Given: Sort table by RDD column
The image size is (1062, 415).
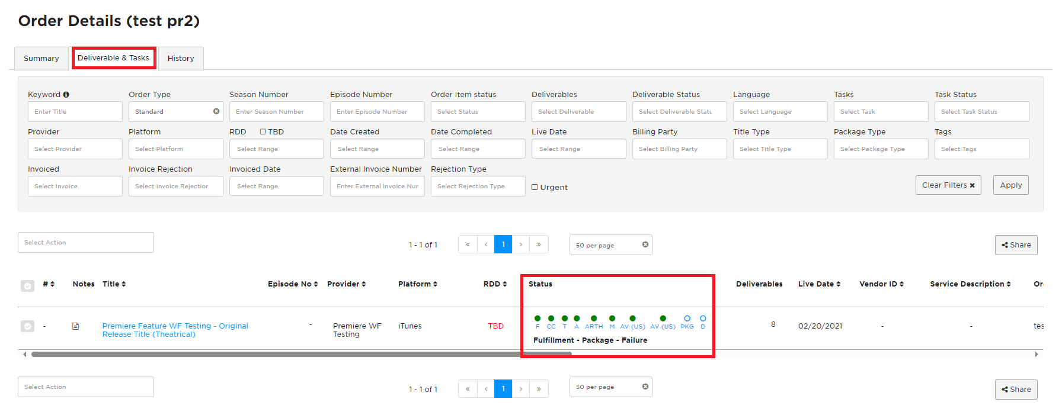Looking at the screenshot, I should (495, 284).
